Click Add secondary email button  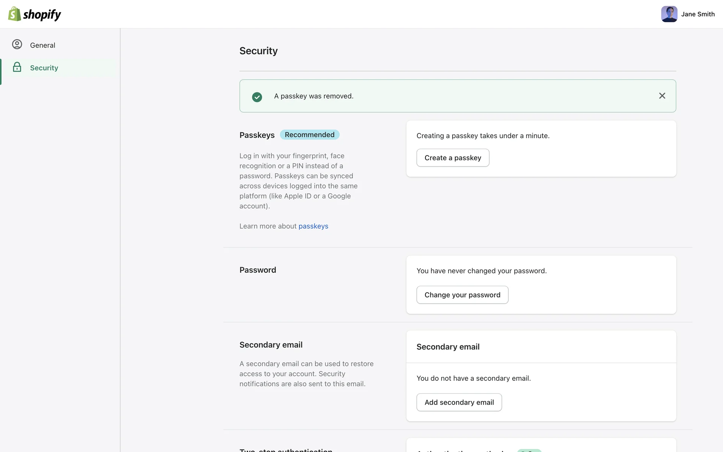[459, 402]
